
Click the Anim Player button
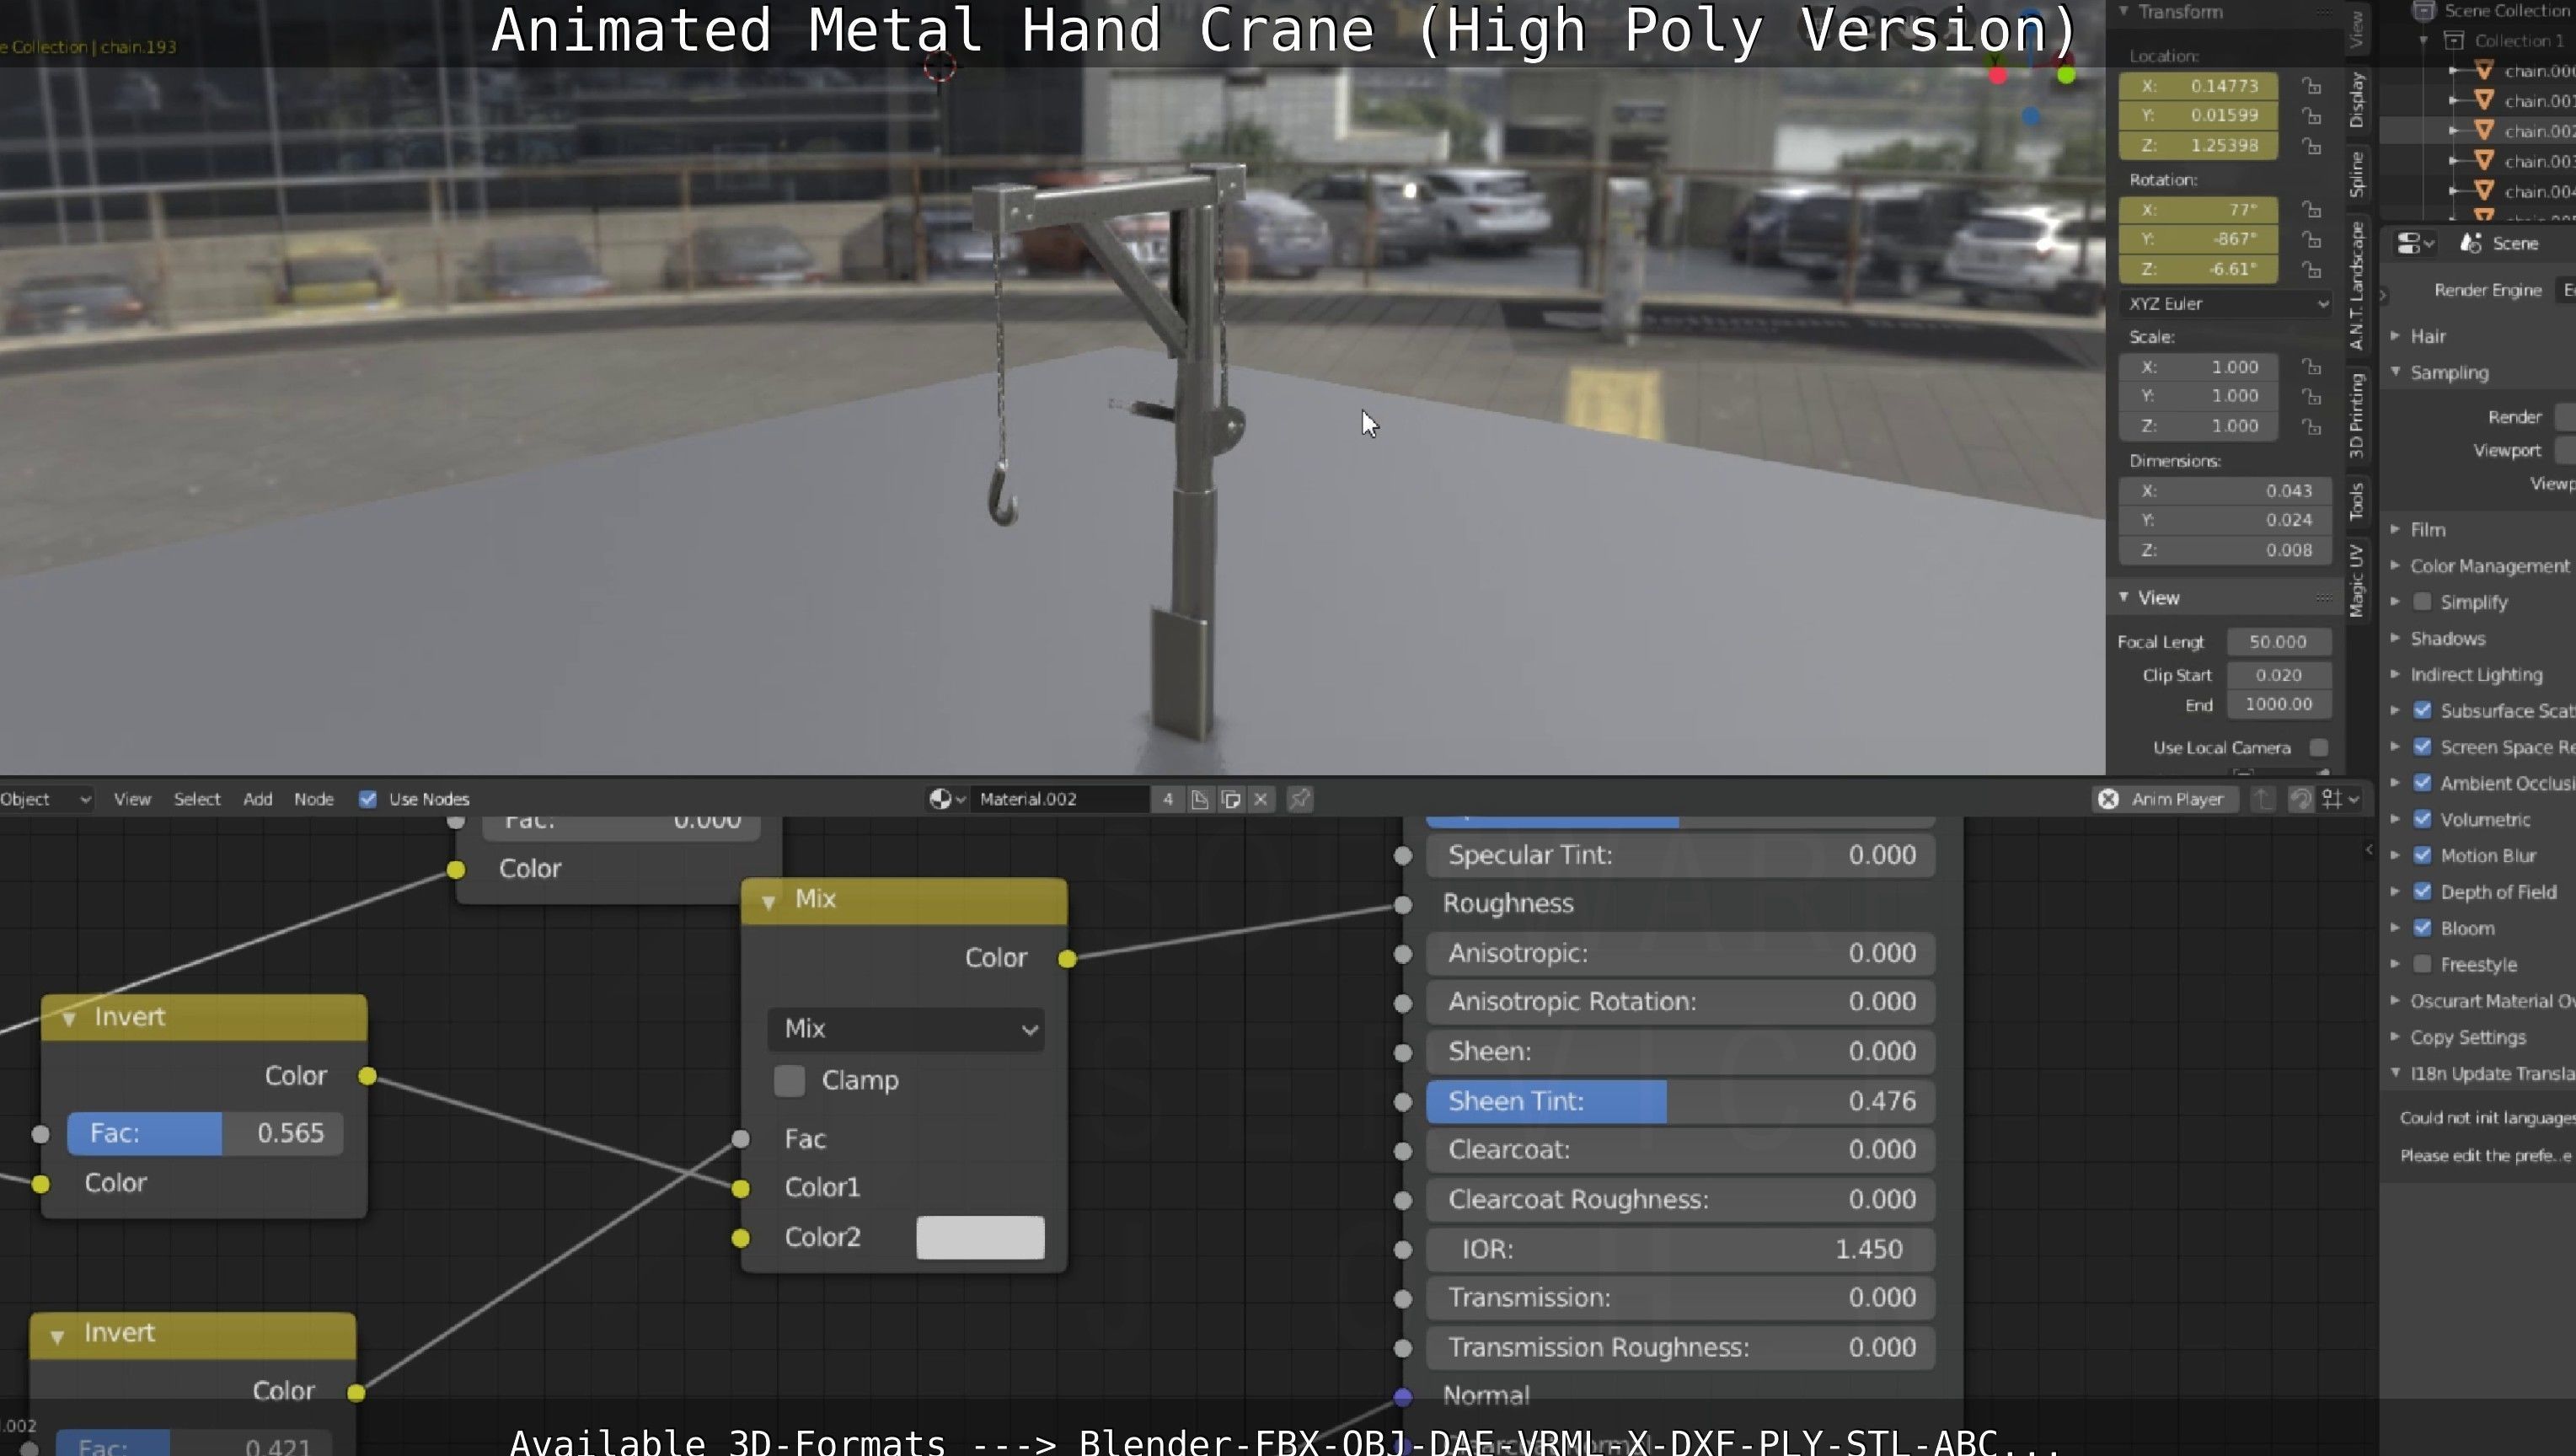point(2165,799)
